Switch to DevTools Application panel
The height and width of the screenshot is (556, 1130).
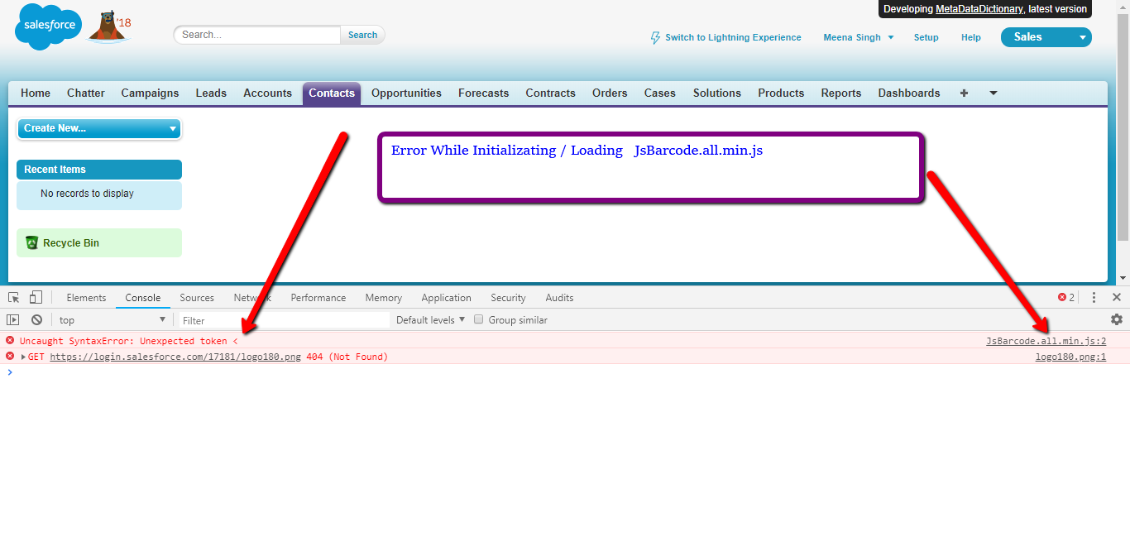click(446, 297)
